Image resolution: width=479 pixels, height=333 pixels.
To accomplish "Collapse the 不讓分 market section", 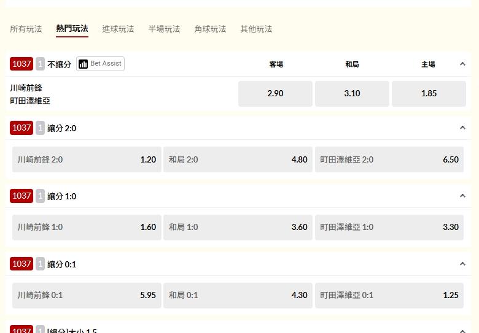I will 462,64.
